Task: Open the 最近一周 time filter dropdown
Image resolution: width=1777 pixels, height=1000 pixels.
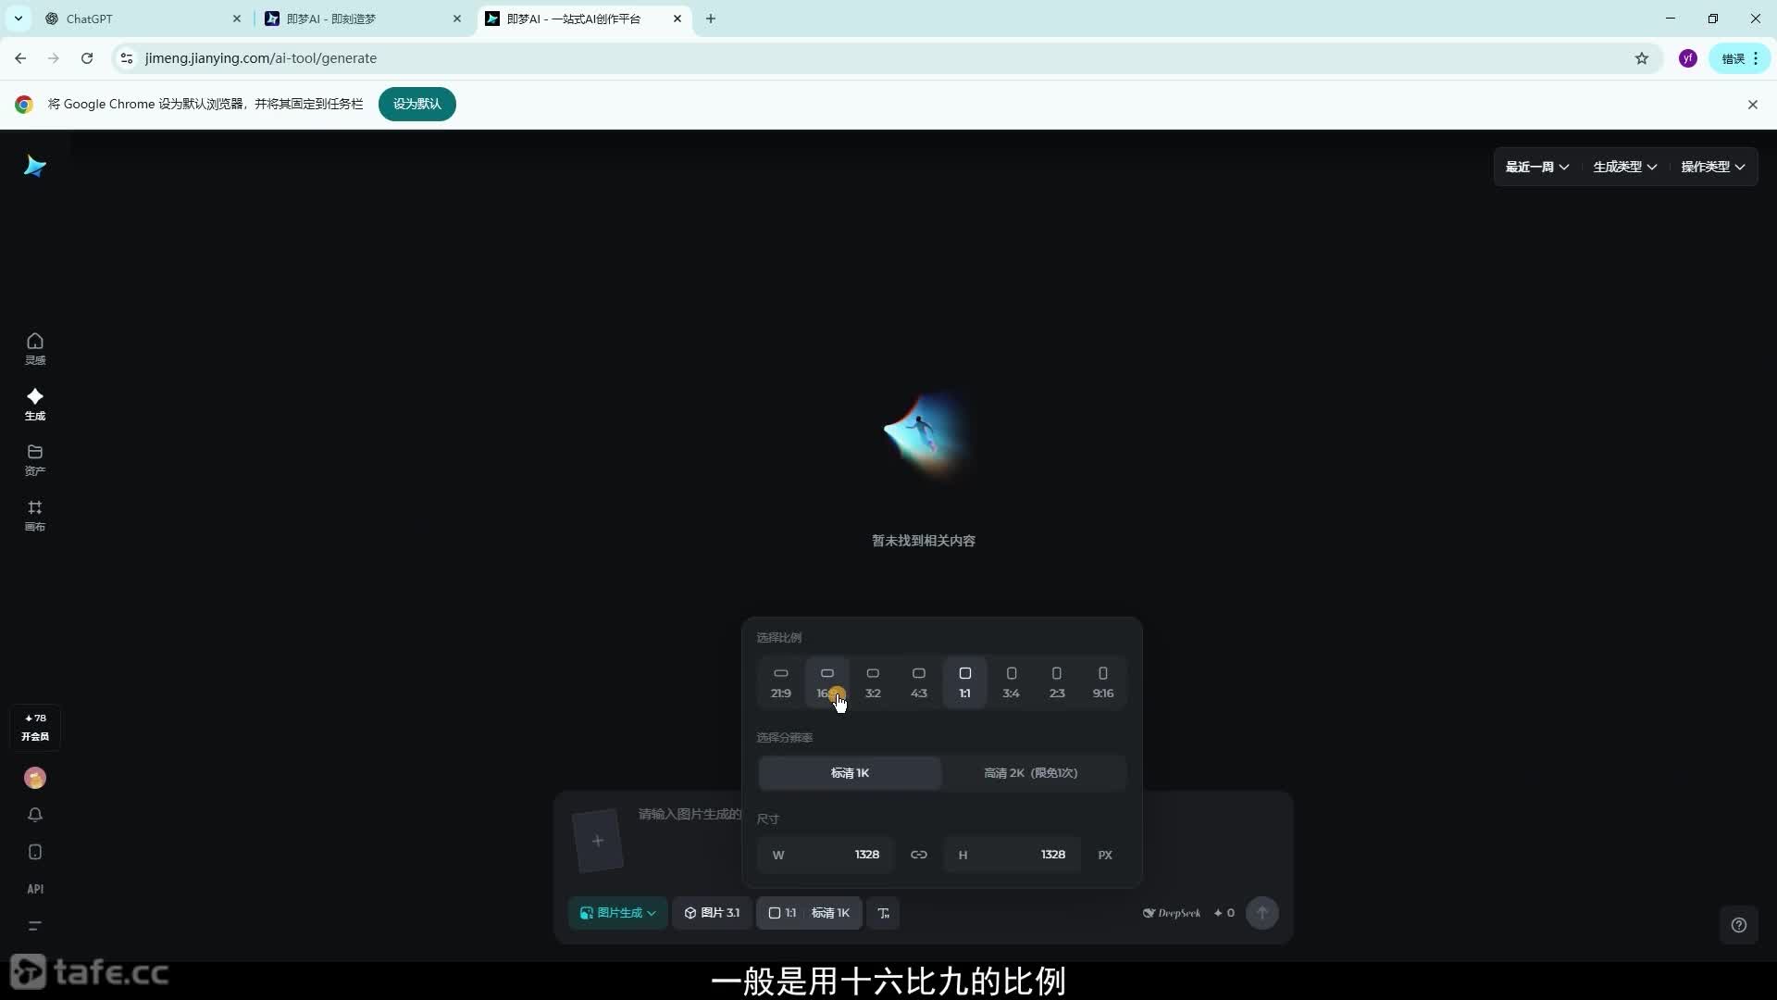Action: point(1536,167)
